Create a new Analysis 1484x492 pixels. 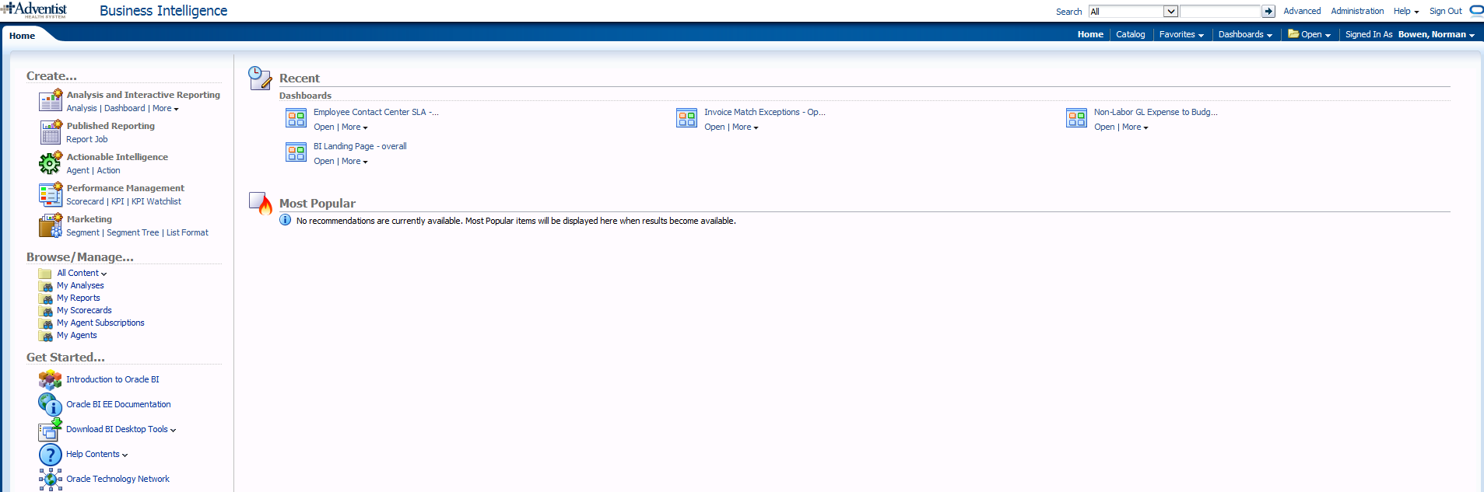[82, 109]
